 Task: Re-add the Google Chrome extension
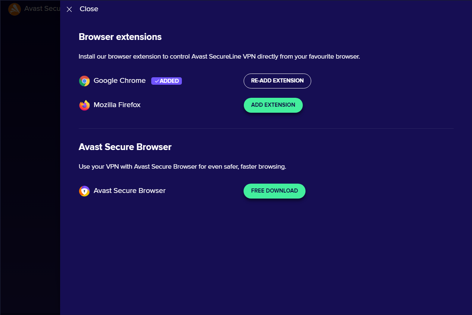pyautogui.click(x=277, y=81)
